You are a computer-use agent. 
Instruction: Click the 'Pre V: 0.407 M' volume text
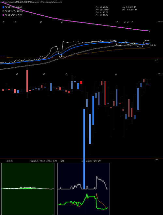pos(129,10)
